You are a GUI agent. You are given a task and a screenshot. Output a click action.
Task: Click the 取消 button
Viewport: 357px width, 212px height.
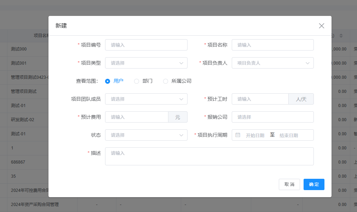click(289, 184)
